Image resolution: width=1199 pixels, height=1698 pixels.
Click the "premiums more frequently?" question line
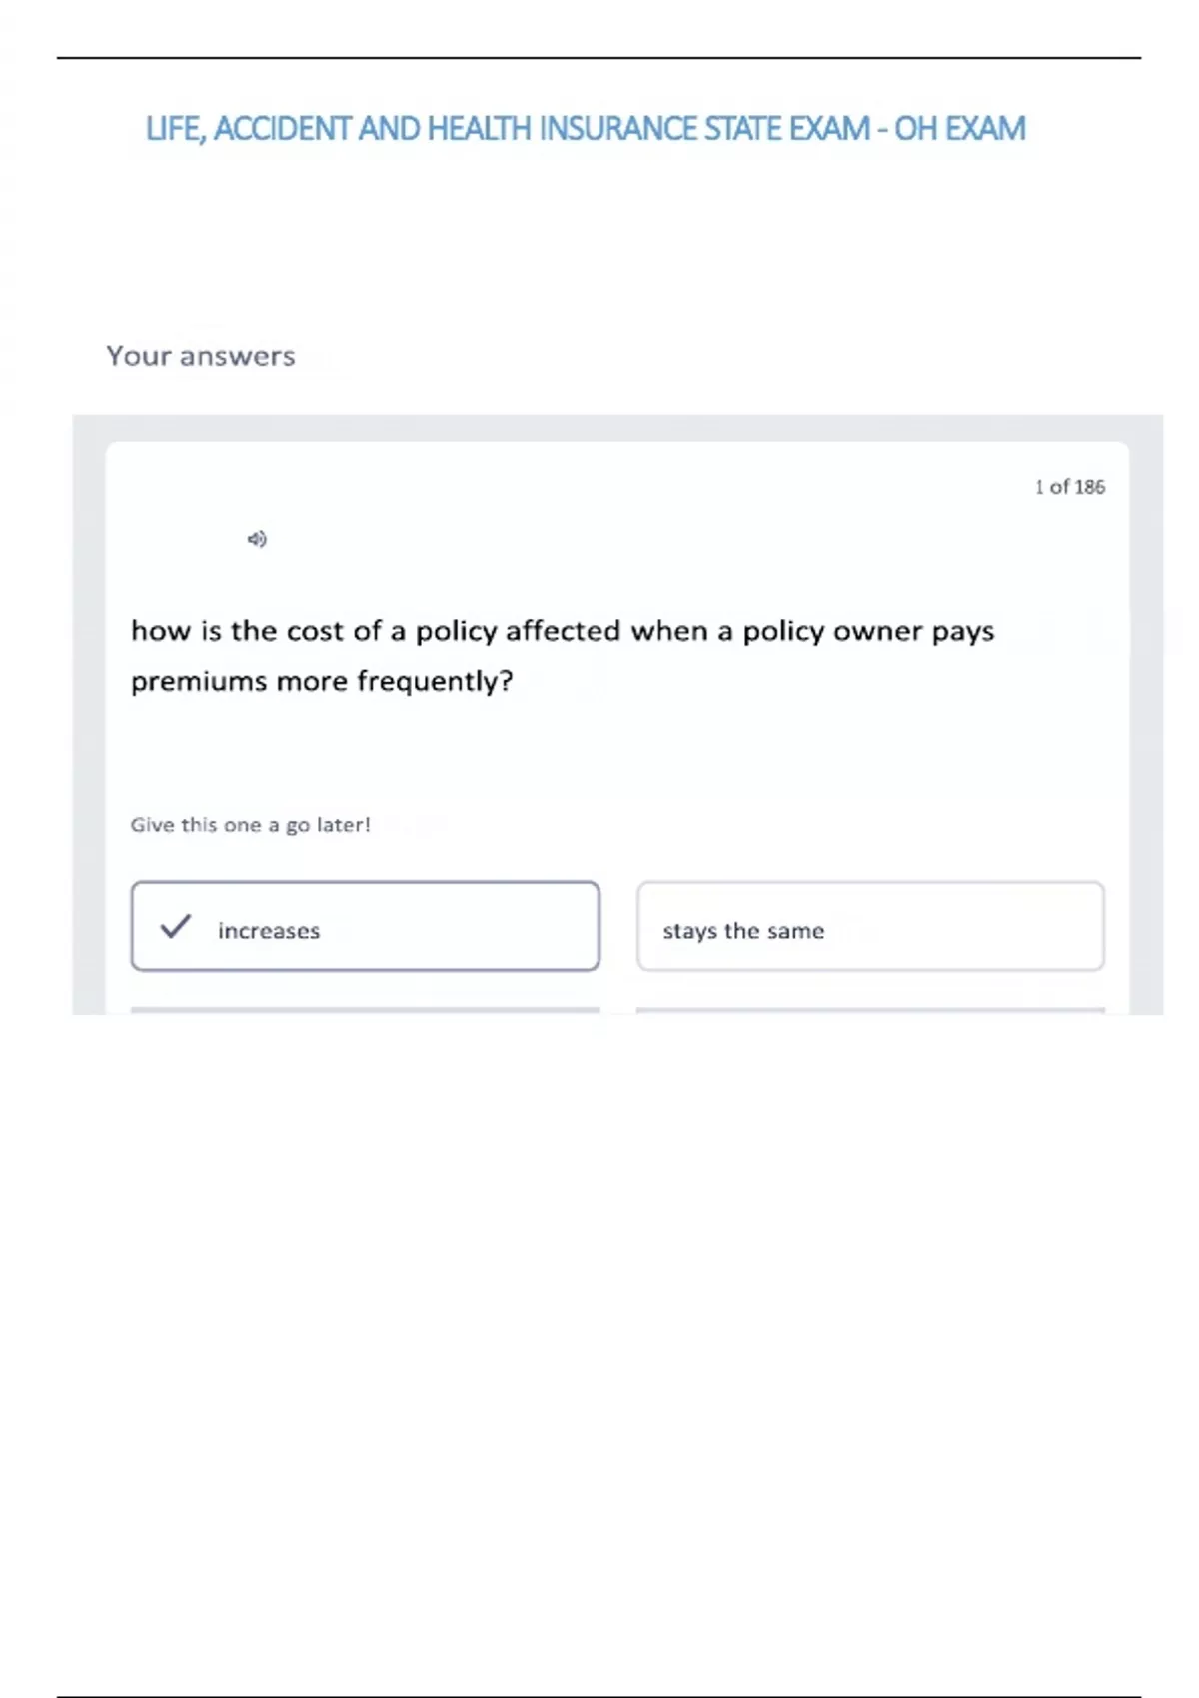322,681
